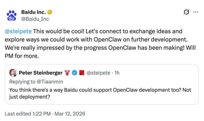
Task: Open the Baidu Inc. display name
Action: point(34,12)
